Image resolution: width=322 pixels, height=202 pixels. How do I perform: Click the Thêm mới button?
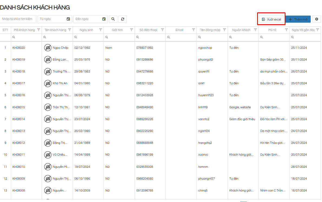pyautogui.click(x=298, y=19)
